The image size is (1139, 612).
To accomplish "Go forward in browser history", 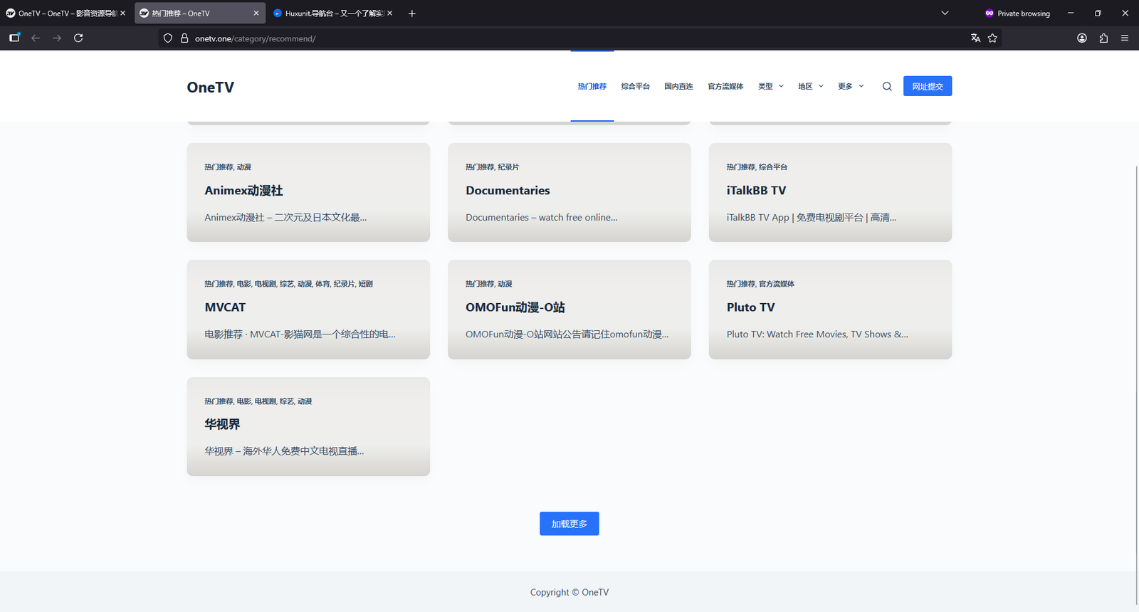I will pos(57,38).
